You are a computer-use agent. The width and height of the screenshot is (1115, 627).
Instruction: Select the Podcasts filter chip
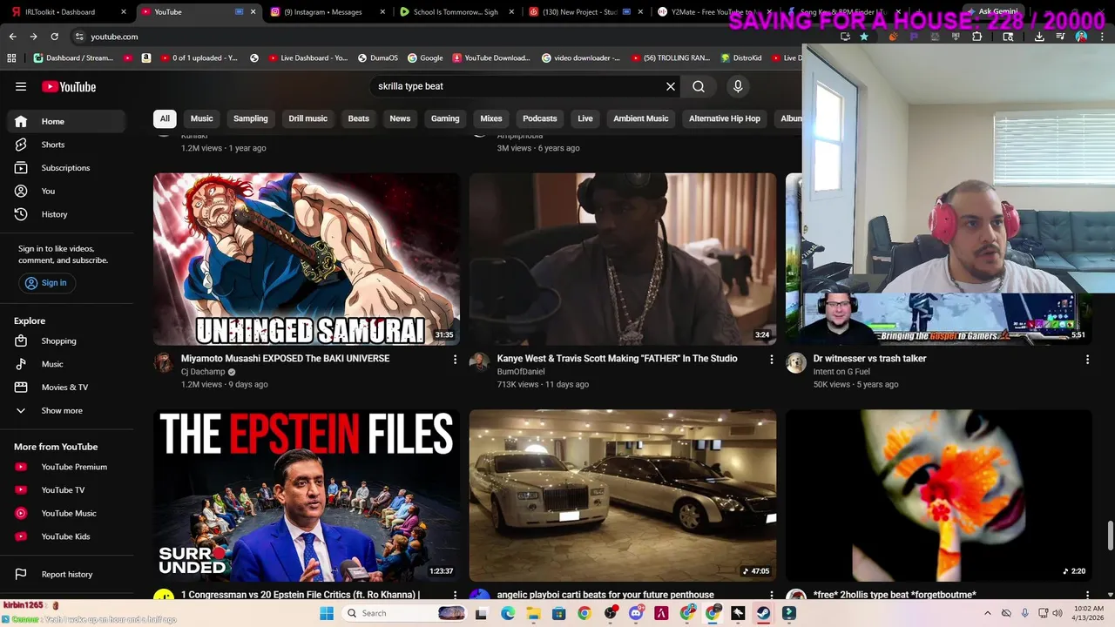coord(540,118)
